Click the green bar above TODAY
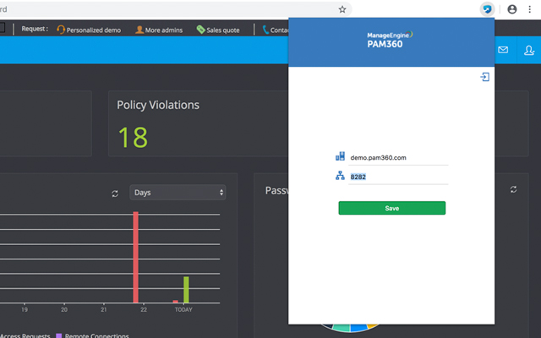Screen dimensions: 541x338 (x=186, y=290)
